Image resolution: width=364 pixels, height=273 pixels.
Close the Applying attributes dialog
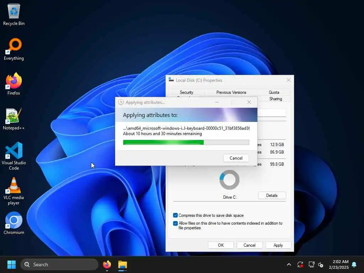[x=249, y=102]
